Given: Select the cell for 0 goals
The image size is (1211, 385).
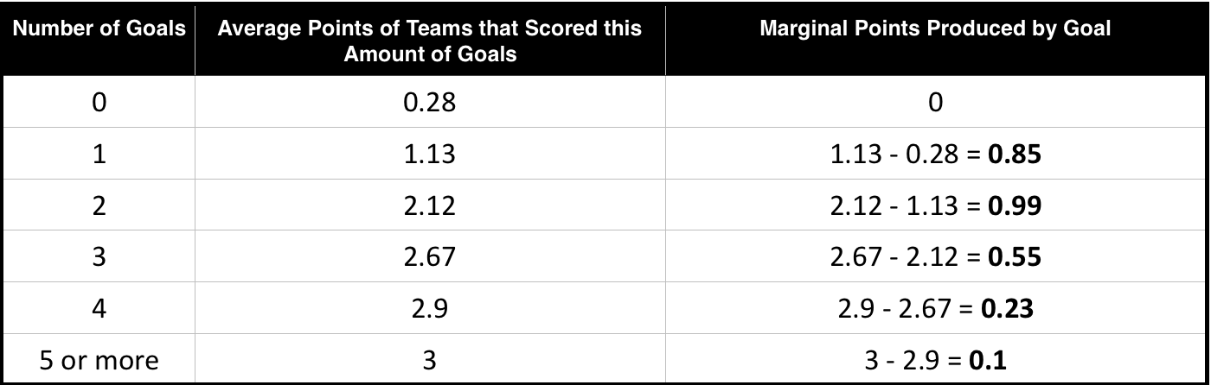Looking at the screenshot, I should tap(99, 103).
